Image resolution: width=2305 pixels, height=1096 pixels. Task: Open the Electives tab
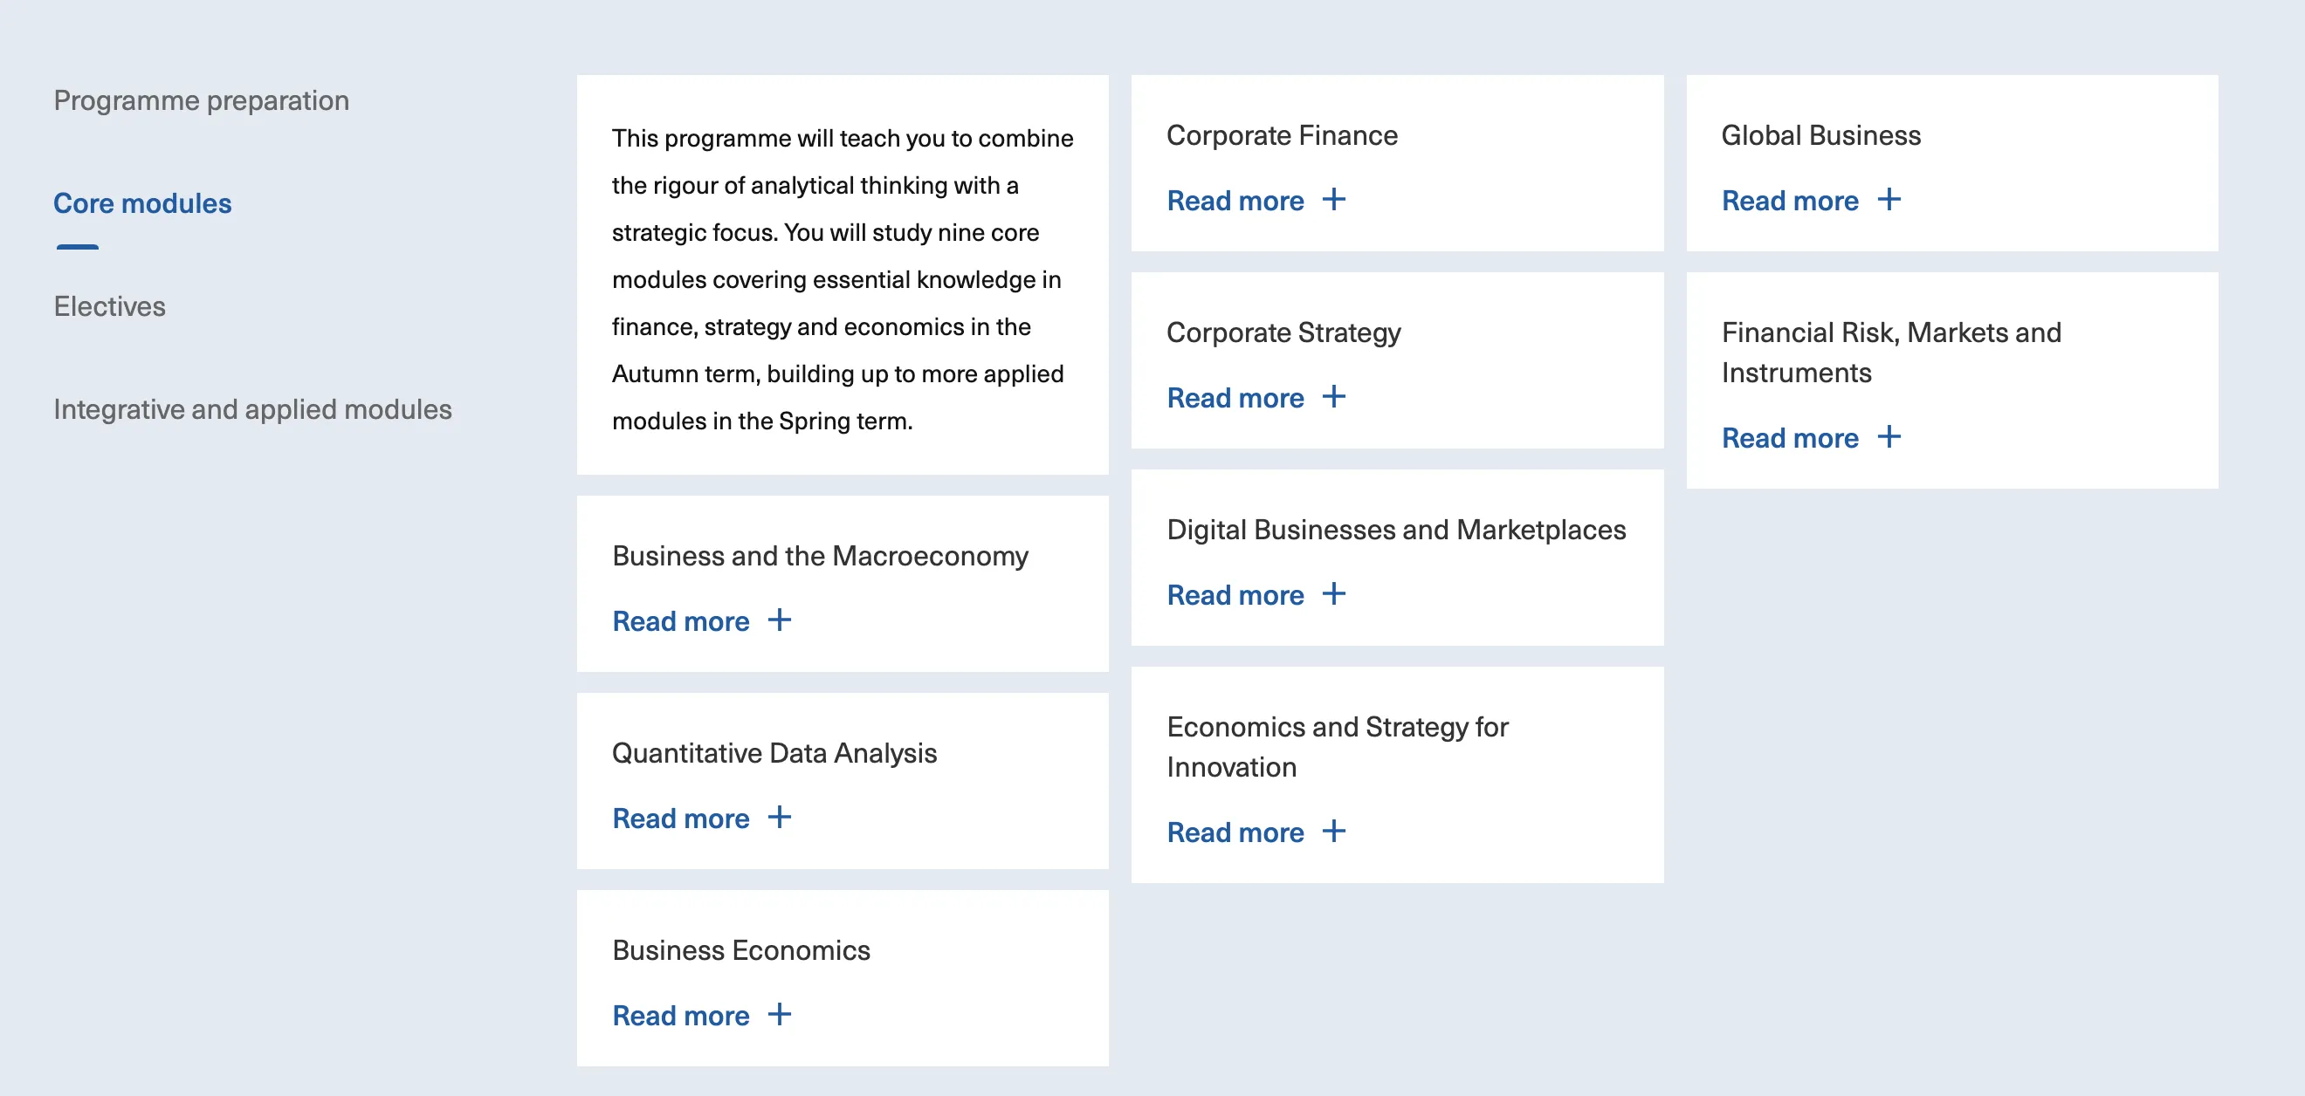(109, 306)
